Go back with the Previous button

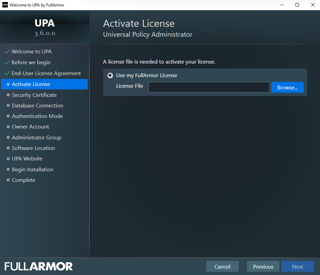tap(263, 267)
